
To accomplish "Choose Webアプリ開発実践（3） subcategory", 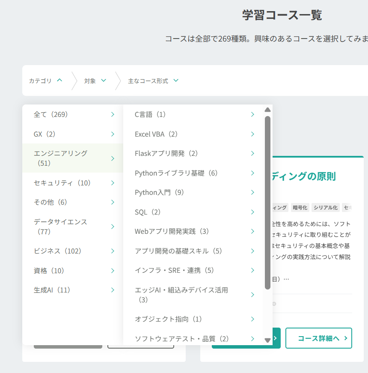I will pos(172,231).
